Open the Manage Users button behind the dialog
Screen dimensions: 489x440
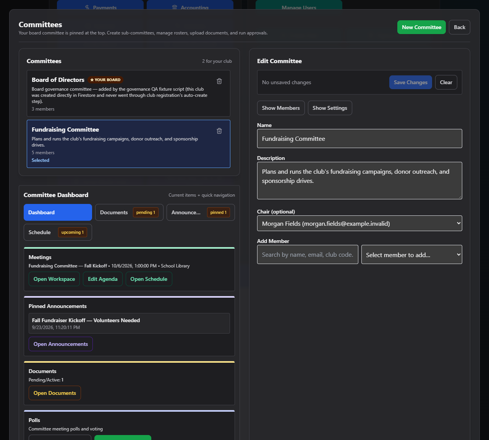(299, 5)
